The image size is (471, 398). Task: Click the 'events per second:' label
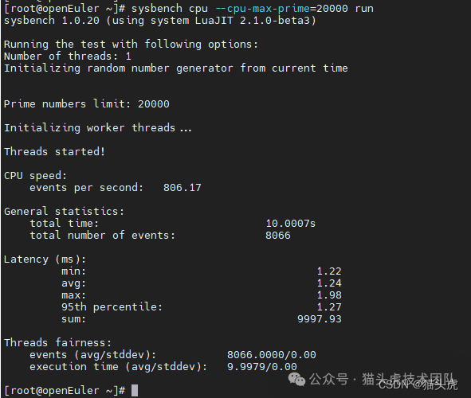pos(87,188)
